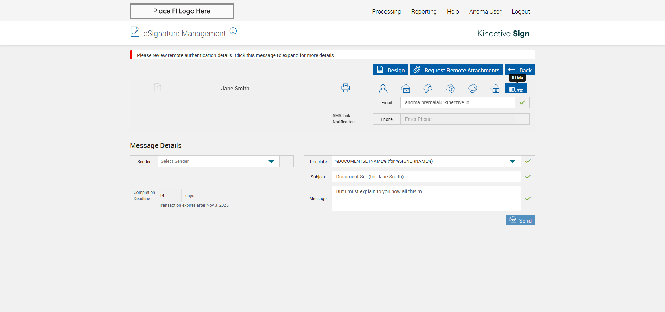
Task: Choose the cloud envelope email authentication icon
Action: tap(406, 89)
